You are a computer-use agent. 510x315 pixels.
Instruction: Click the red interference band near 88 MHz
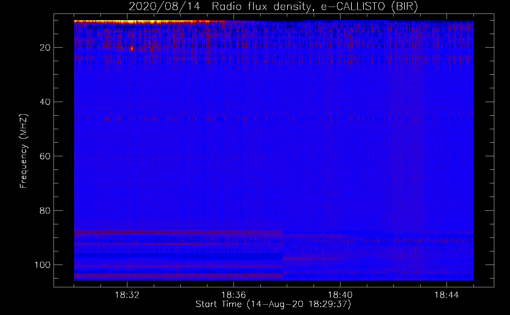tap(178, 232)
